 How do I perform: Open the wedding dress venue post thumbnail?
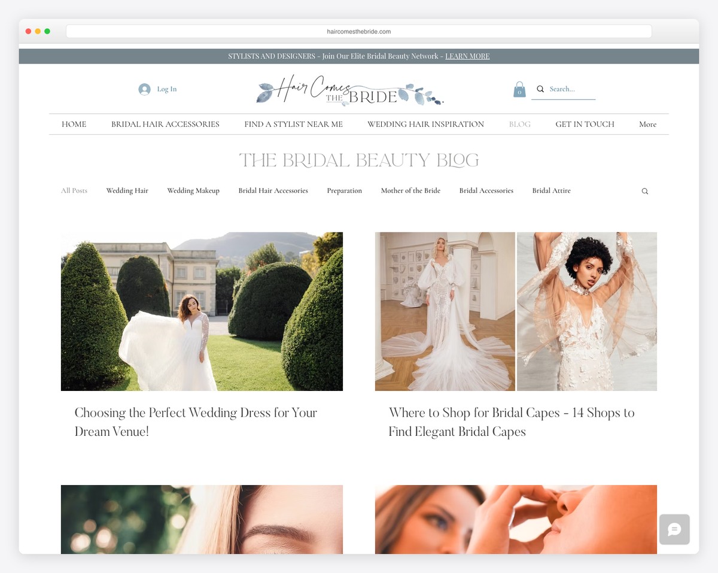(202, 311)
